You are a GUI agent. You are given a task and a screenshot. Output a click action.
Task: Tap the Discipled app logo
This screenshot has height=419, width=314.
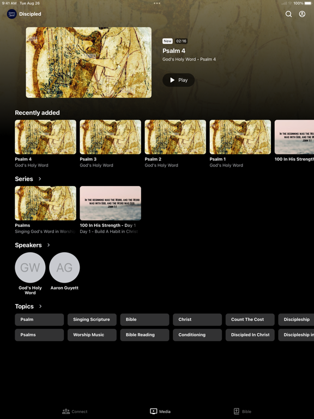(12, 14)
